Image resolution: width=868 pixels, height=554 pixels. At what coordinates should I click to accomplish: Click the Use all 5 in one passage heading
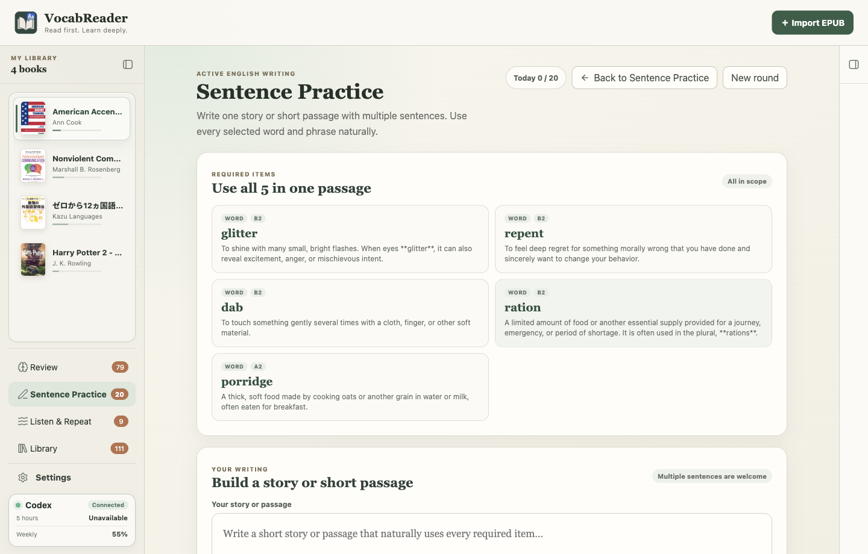[291, 188]
